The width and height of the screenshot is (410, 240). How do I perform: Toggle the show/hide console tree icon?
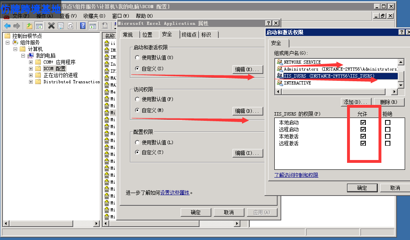pos(39,26)
